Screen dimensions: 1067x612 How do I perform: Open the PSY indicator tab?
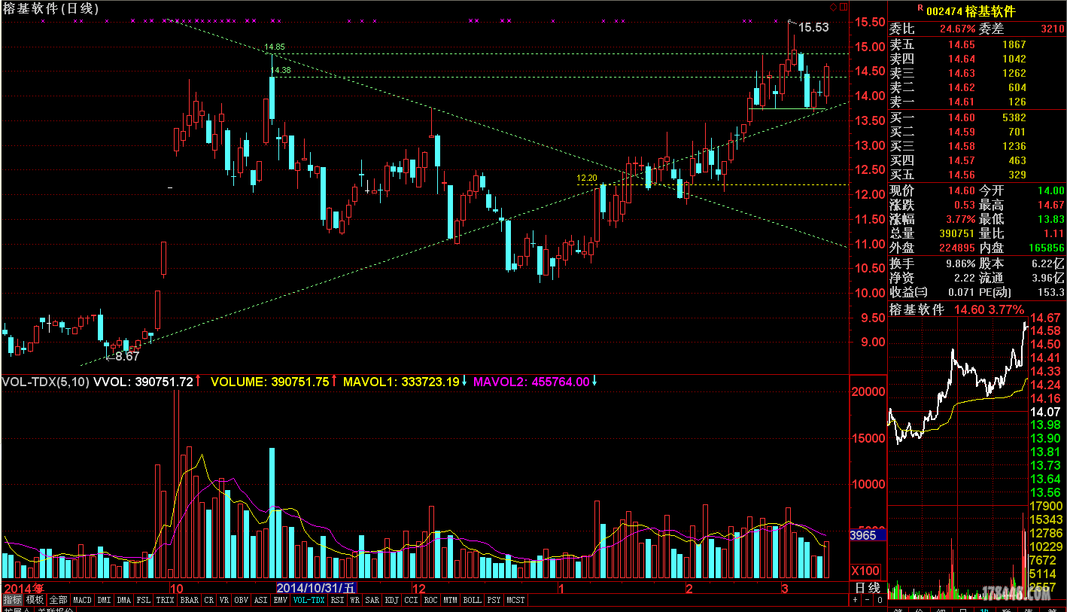tap(494, 600)
